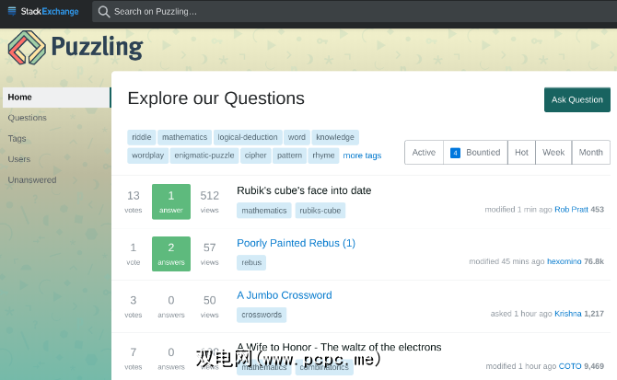
Task: Select the Month tab
Action: pos(590,153)
